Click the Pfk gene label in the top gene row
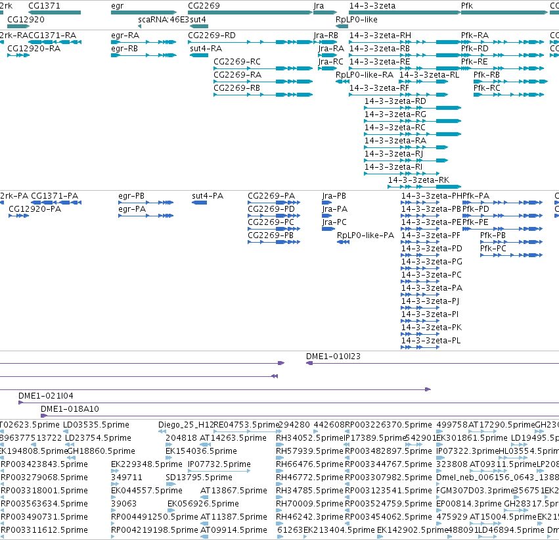559x540 pixels. [466, 6]
